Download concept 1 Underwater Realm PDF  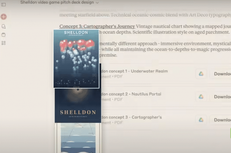[220, 74]
